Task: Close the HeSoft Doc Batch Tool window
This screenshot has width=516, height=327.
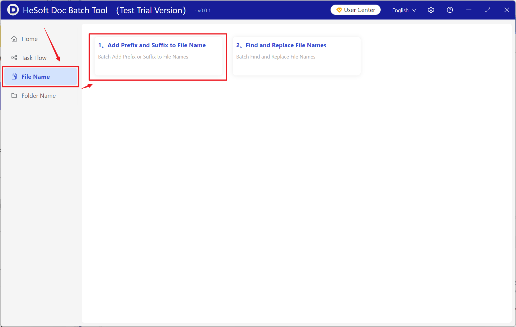Action: [507, 10]
